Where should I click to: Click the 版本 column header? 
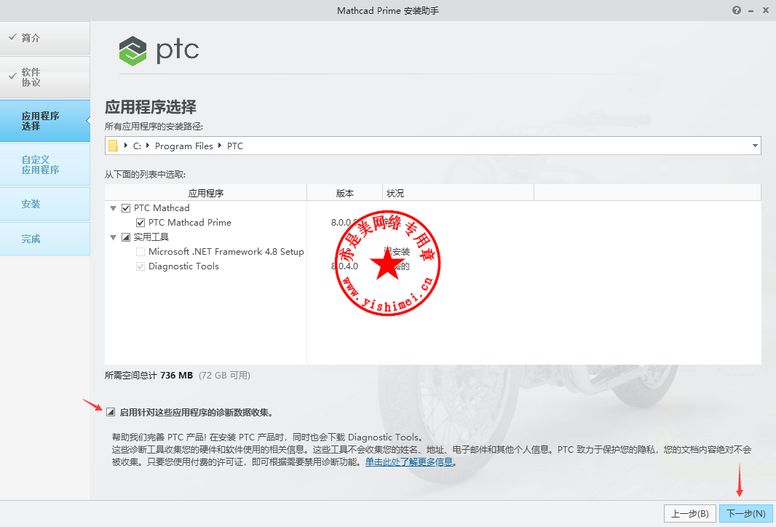coord(345,193)
